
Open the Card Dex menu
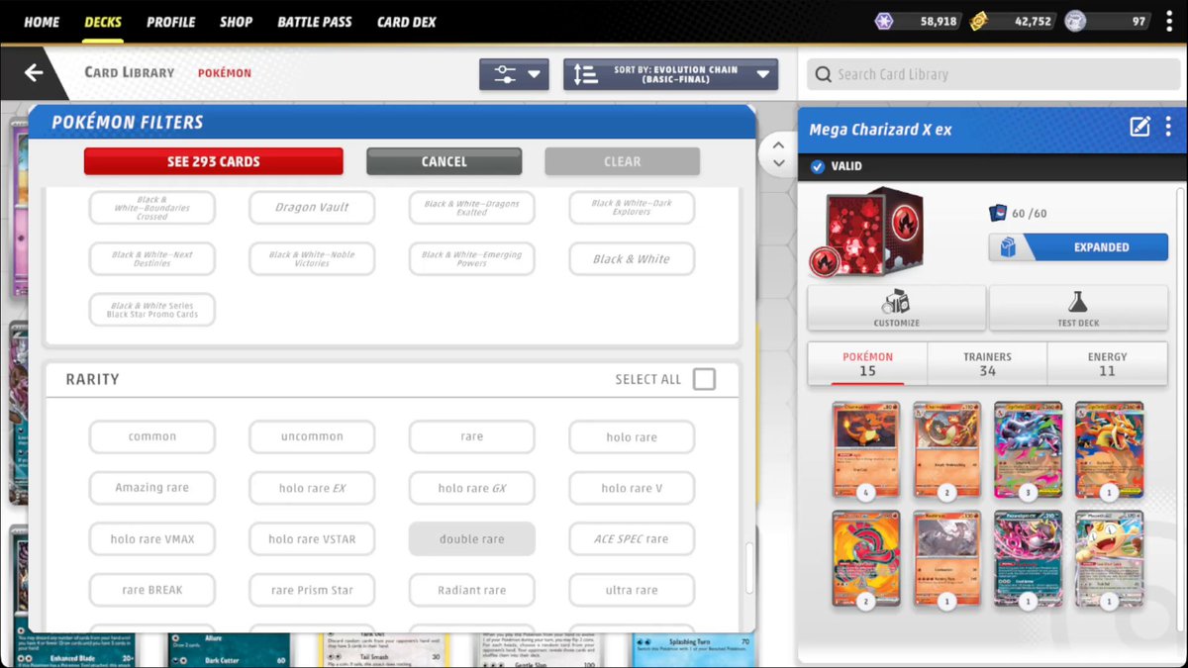point(406,22)
